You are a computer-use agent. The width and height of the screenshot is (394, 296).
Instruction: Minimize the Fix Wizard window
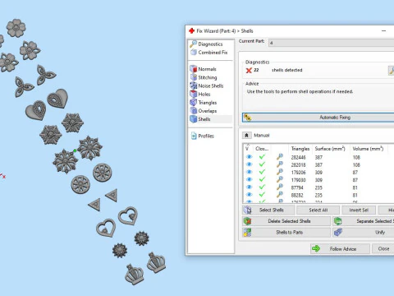point(384,31)
